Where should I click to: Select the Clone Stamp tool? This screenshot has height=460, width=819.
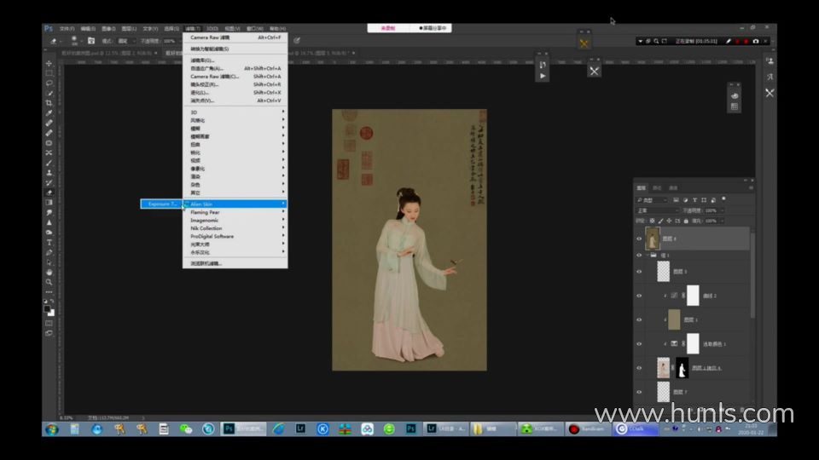[49, 173]
